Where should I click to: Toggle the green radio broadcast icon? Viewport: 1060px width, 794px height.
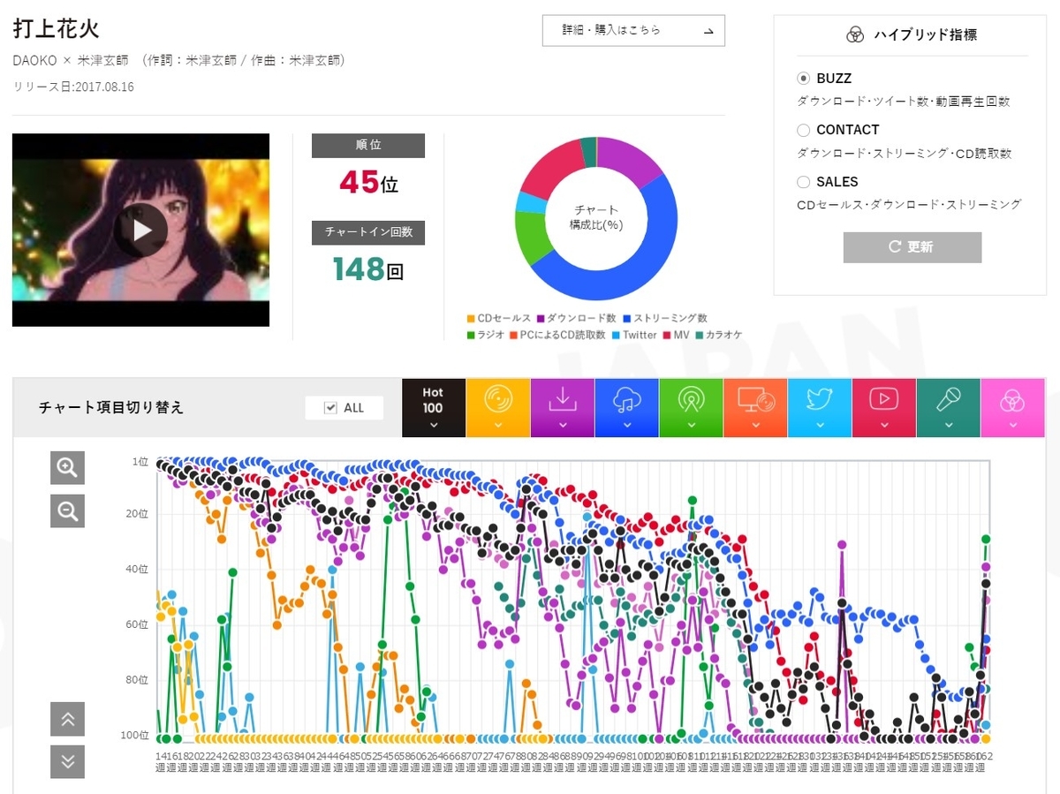point(691,408)
